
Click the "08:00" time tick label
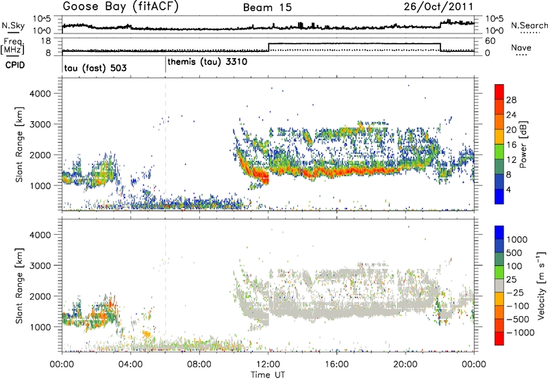(199, 365)
